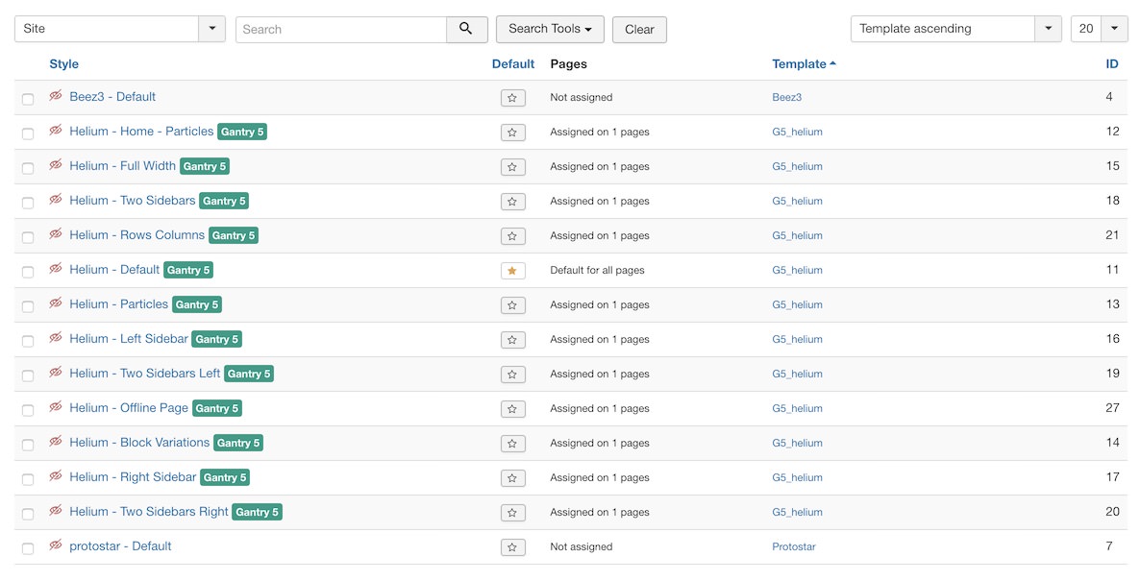The width and height of the screenshot is (1140, 581).
Task: Click the default star for protostar - Default
Action: pos(512,547)
